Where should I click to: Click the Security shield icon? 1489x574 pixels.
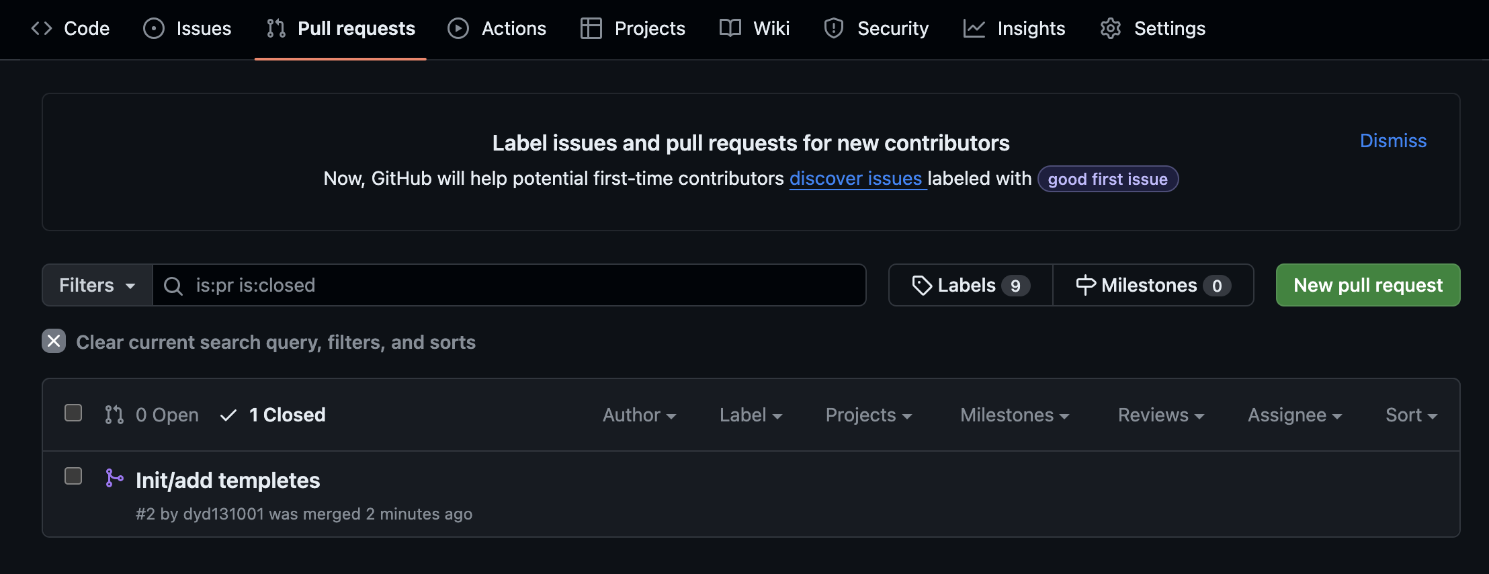(x=834, y=28)
